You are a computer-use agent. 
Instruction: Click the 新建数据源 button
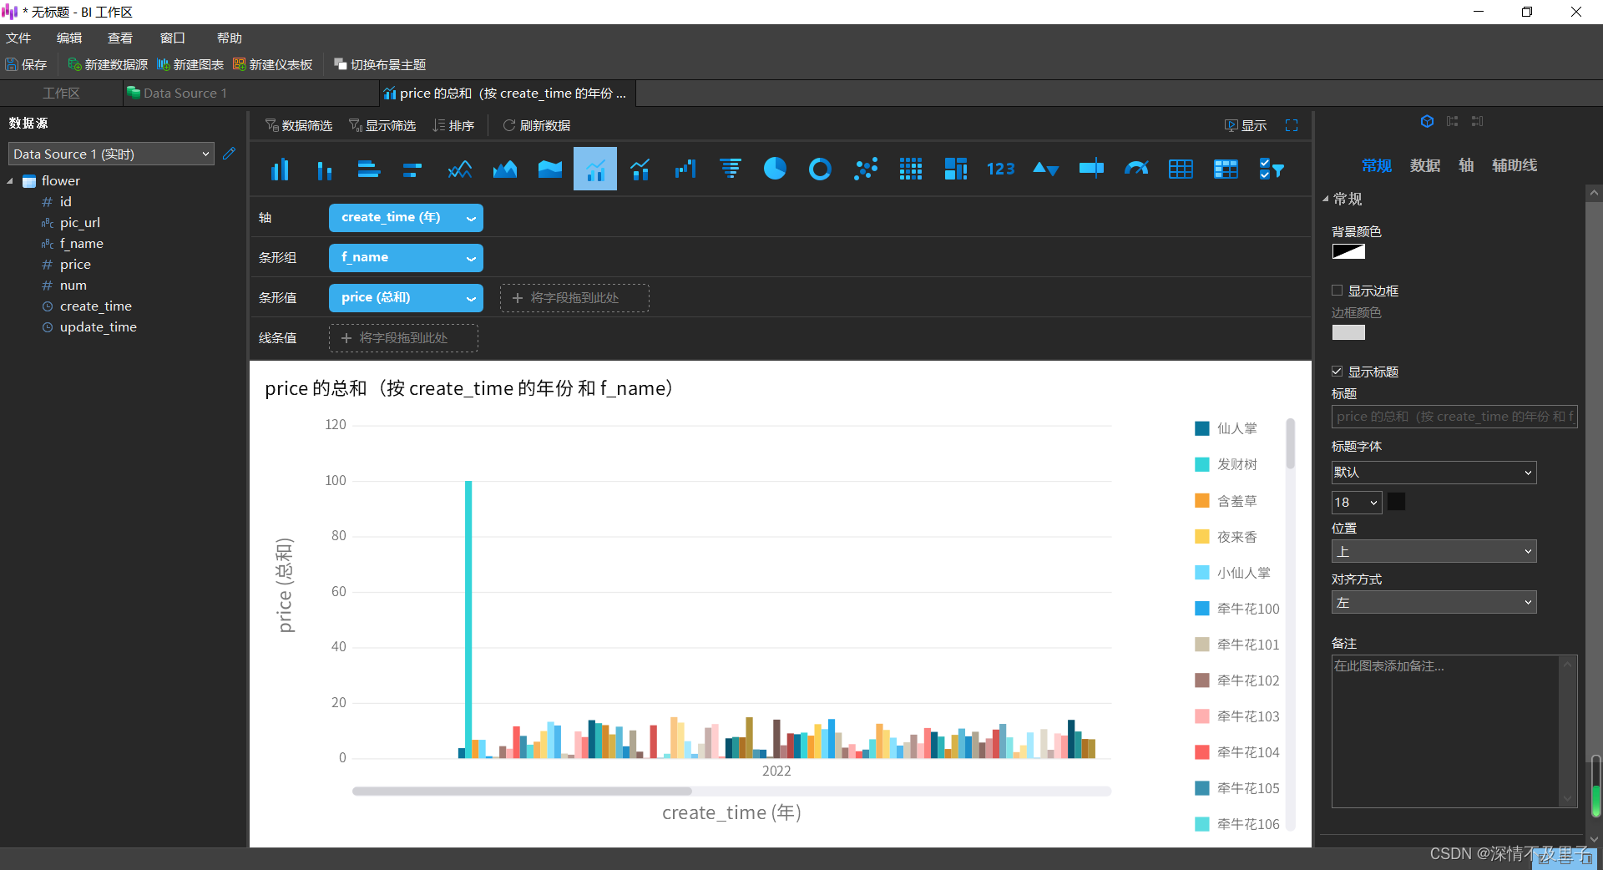pos(108,64)
